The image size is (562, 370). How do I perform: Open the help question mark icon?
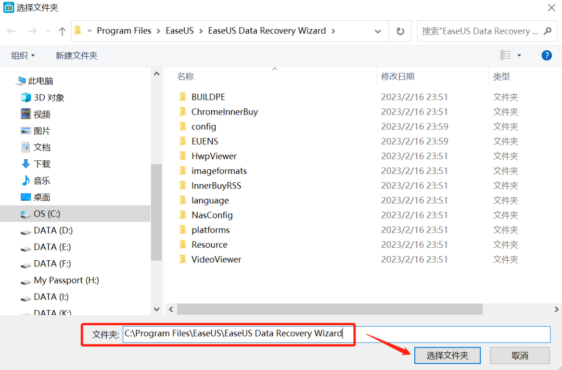point(546,55)
